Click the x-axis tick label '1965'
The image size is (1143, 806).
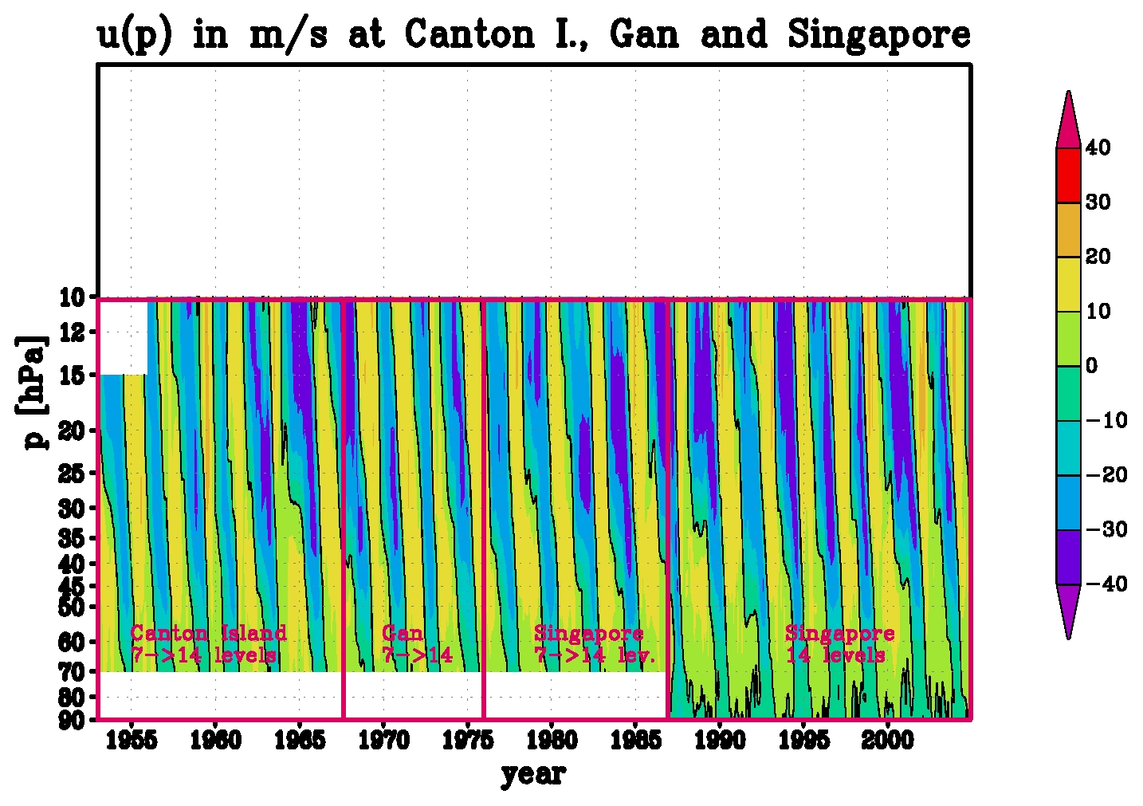click(x=300, y=741)
